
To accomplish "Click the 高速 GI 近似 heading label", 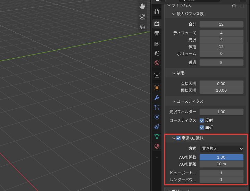I will pyautogui.click(x=192, y=138).
